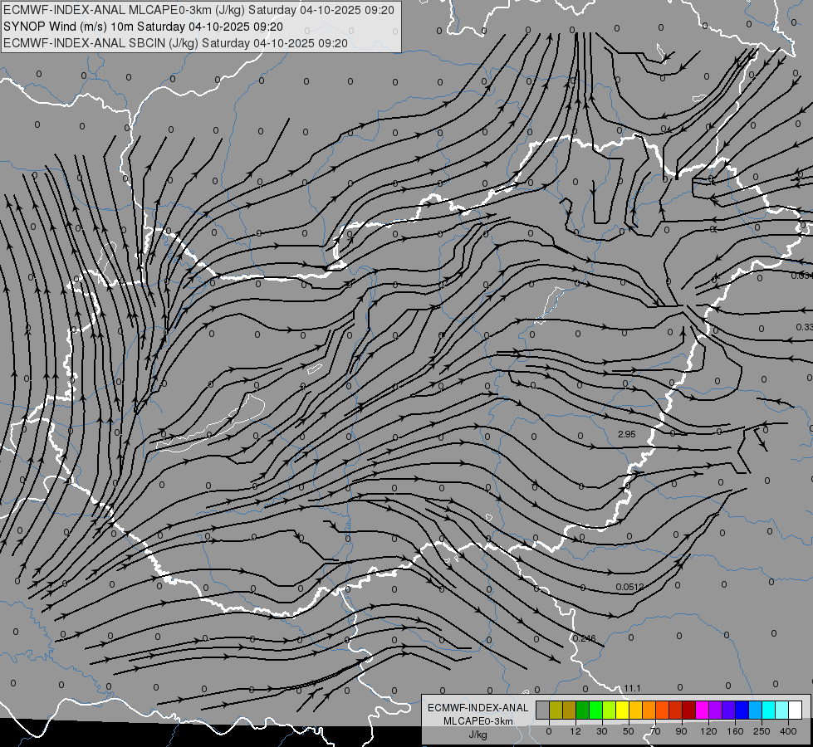The height and width of the screenshot is (747, 813).
Task: Click the white legend swatch at scale end
Action: point(796,710)
